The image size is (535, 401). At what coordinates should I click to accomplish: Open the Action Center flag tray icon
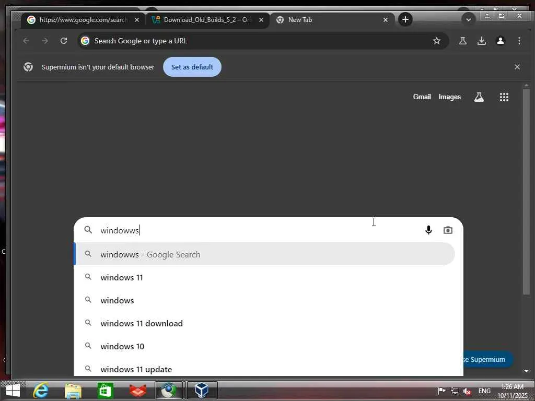[441, 391]
